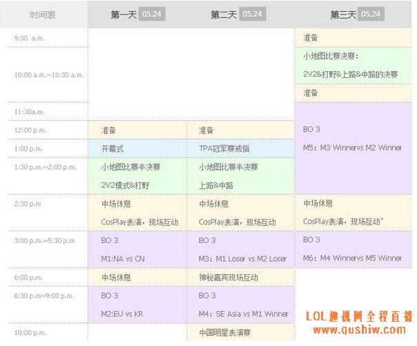Click the 小地图比赛决赛: text
The width and height of the screenshot is (417, 346).
click(x=331, y=56)
